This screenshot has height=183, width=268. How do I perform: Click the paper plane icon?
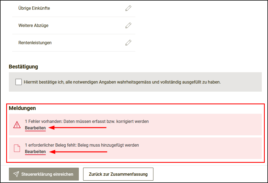(x=16, y=174)
